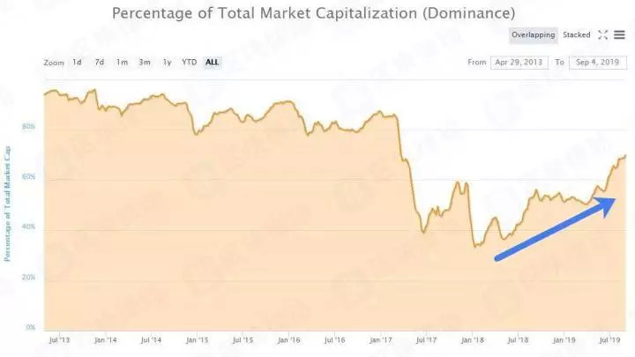Switch to Overlapping chart mode
The image size is (635, 357).
click(533, 35)
